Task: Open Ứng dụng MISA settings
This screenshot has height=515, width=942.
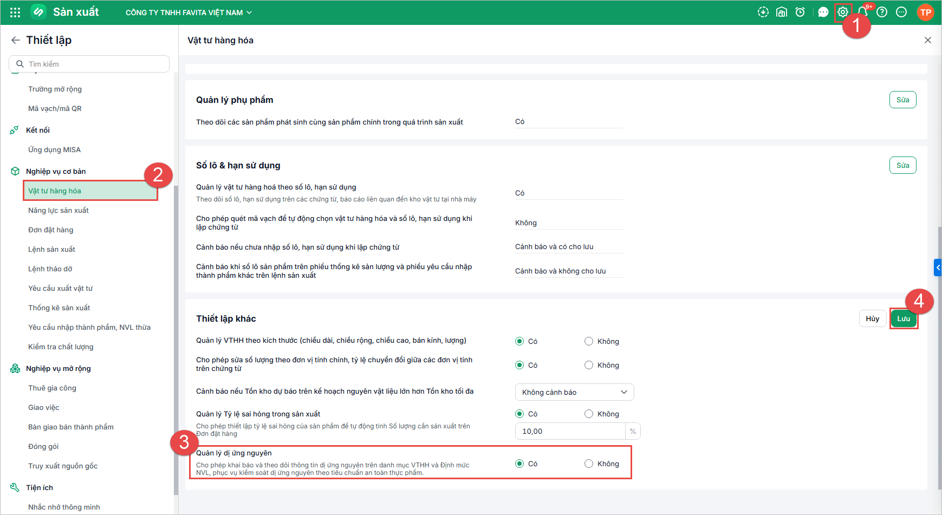Action: 54,149
